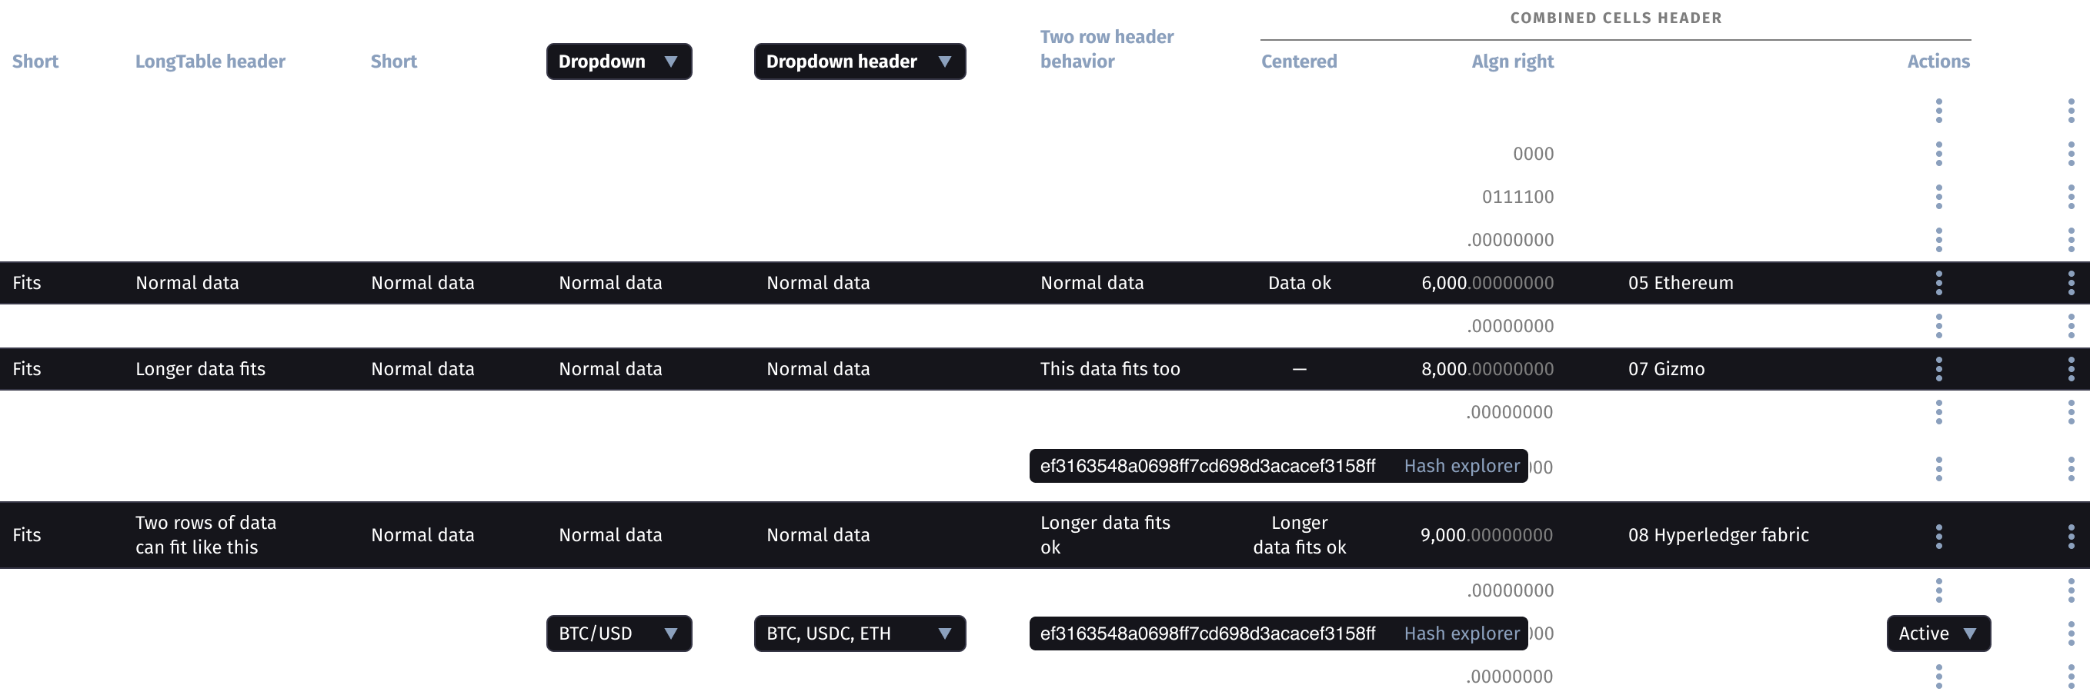2090x695 pixels.
Task: Click the row-end kebab icon in 05 Ethereum row
Action: coord(2071,282)
